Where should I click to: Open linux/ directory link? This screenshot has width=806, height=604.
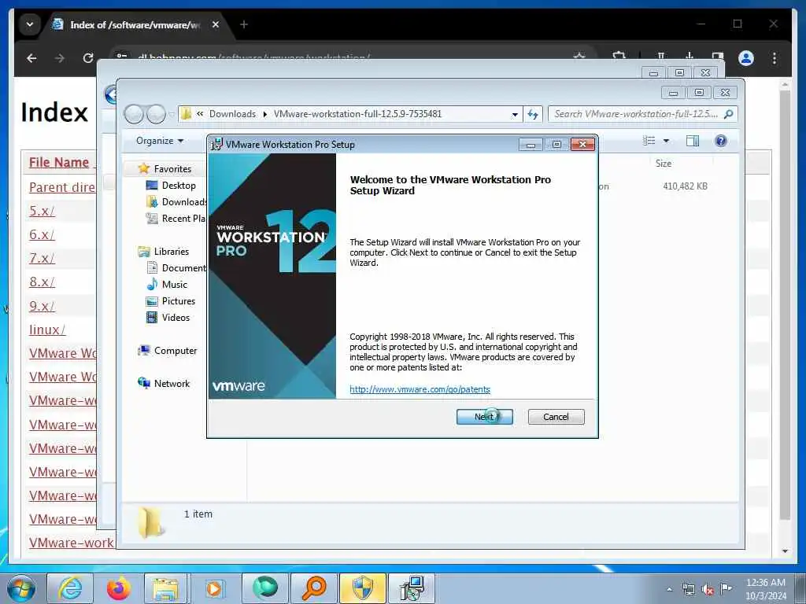(47, 330)
